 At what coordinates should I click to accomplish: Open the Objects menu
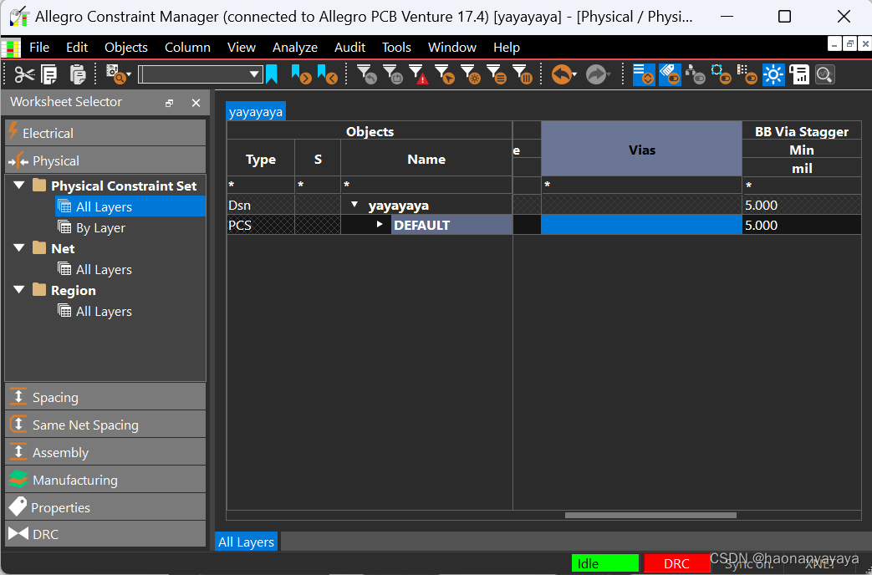126,48
